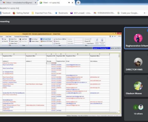Click the Find tool in ribbon
Screen dimensions: 148x122
[64, 39]
